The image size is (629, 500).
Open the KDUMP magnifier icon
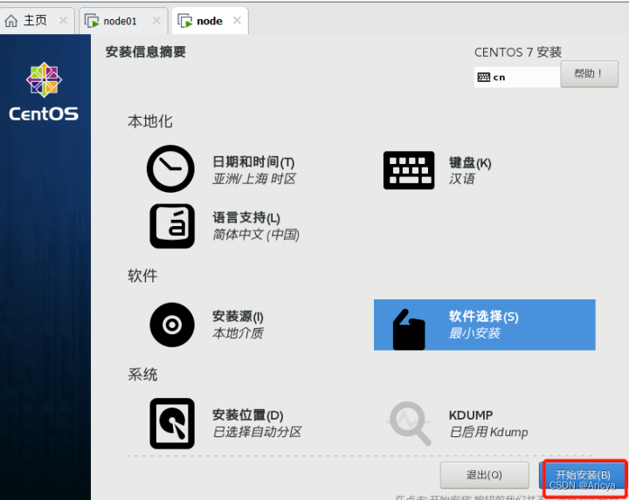click(409, 423)
